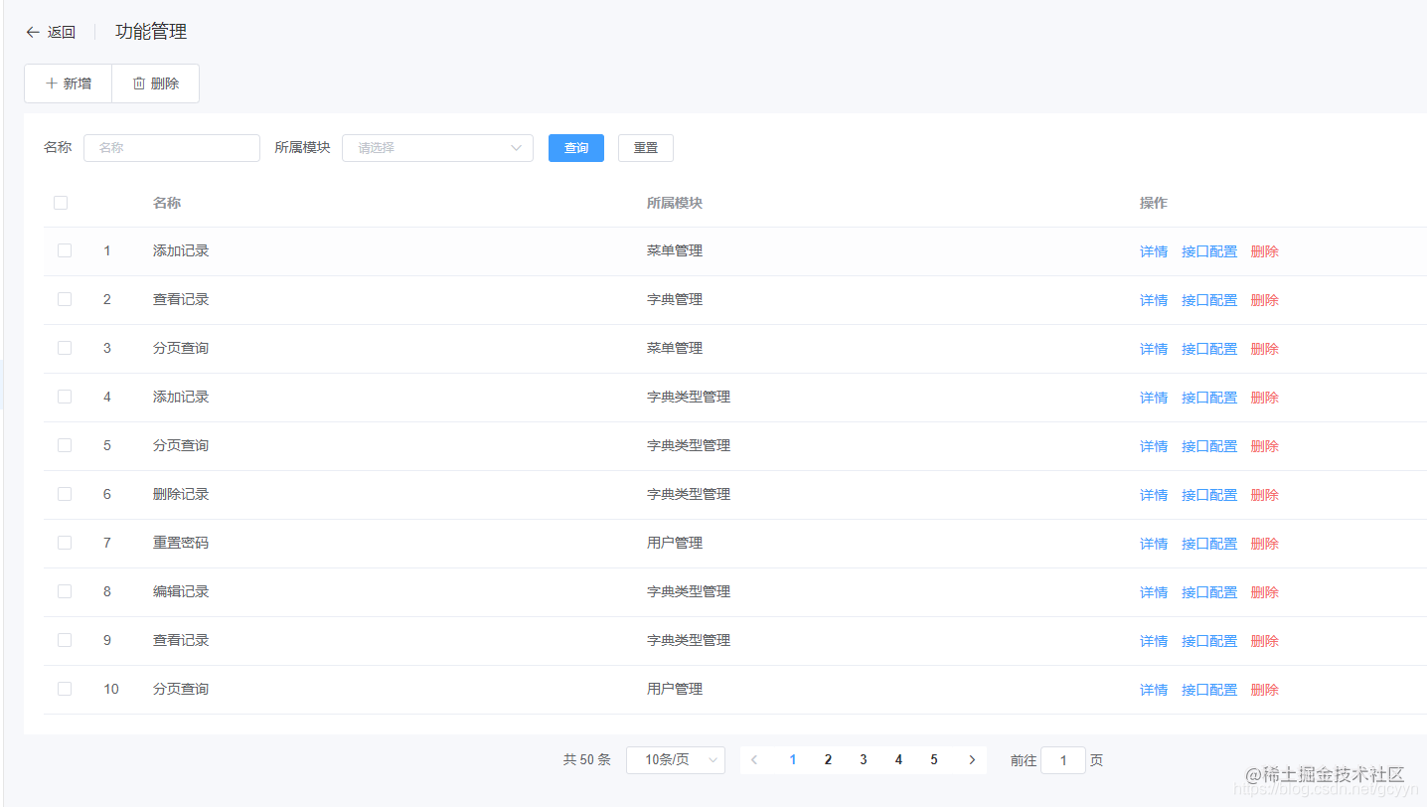Click the 名称 column header
The height and width of the screenshot is (807, 1427).
point(167,203)
